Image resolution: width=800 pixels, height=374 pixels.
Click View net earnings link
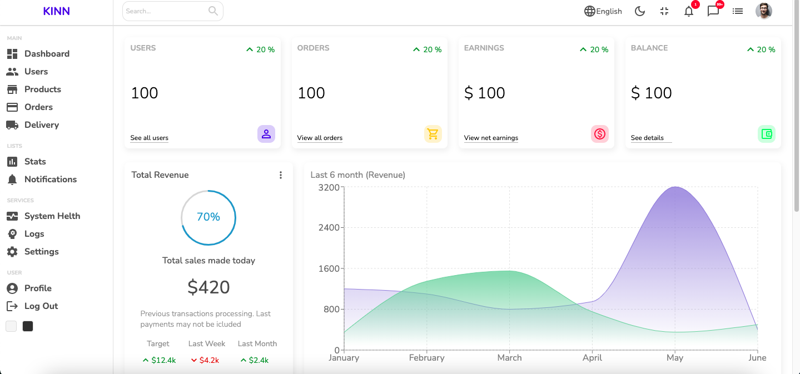click(x=491, y=138)
